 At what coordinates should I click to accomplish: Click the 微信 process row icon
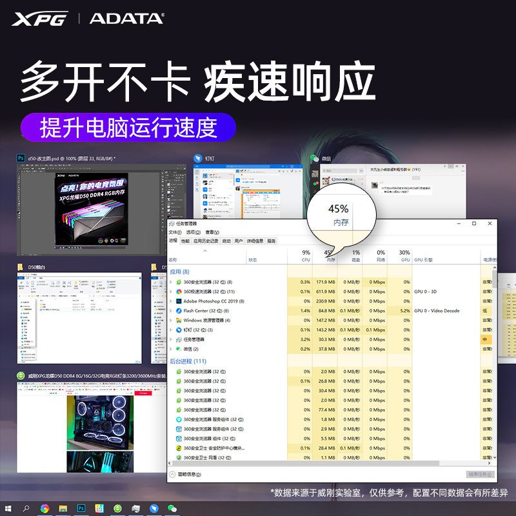(179, 349)
